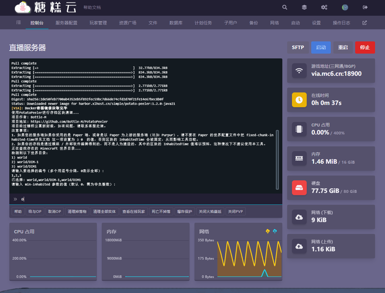Image resolution: width=385 pixels, height=293 pixels.
Task: Click the console command input field
Action: tap(148, 199)
